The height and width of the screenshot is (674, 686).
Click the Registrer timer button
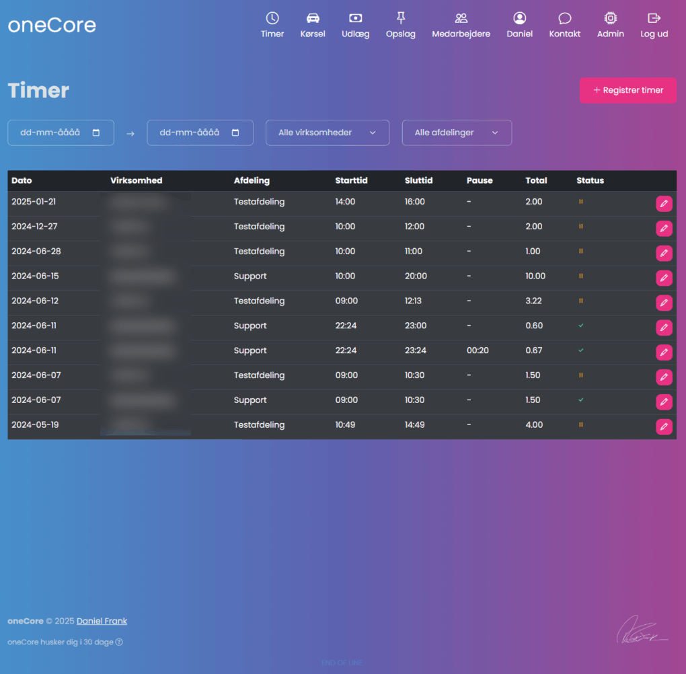(x=627, y=90)
